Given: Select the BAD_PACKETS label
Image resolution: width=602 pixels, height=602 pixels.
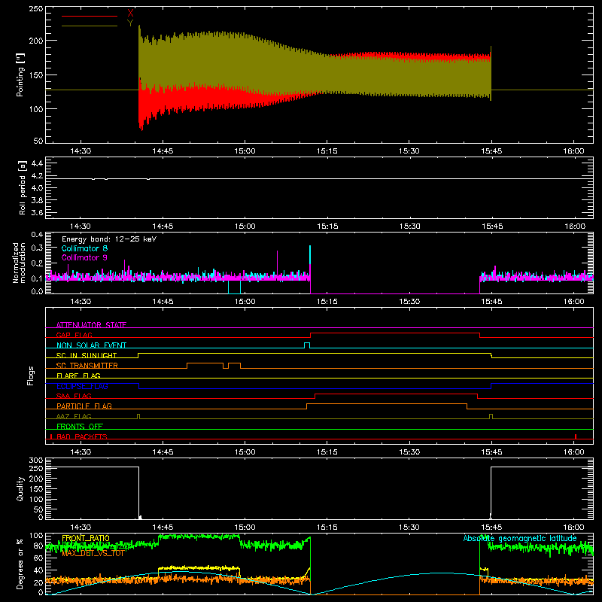Looking at the screenshot, I should 82,436.
